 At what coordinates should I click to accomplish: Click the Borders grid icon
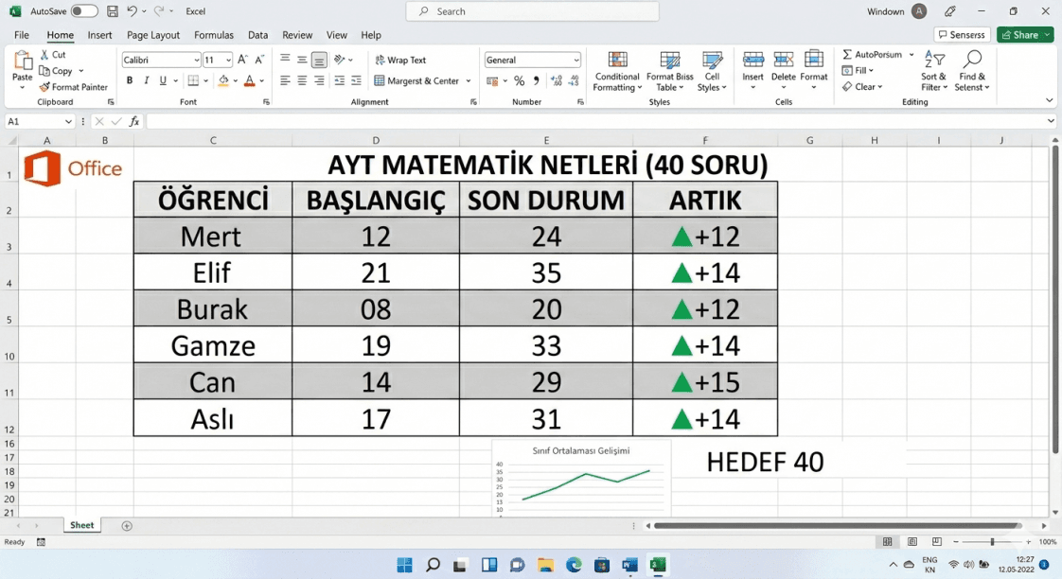(193, 80)
